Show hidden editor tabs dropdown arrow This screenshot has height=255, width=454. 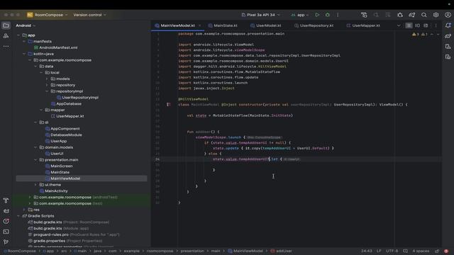pos(399,25)
